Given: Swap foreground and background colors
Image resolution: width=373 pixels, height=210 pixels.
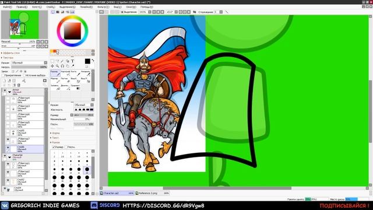Looking at the screenshot, I should (x=93, y=60).
